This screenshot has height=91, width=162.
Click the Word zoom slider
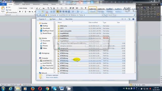154,85
